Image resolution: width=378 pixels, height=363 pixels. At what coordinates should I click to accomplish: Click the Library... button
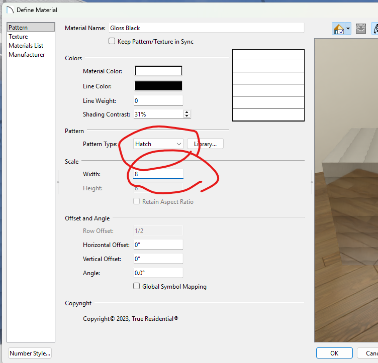point(205,144)
